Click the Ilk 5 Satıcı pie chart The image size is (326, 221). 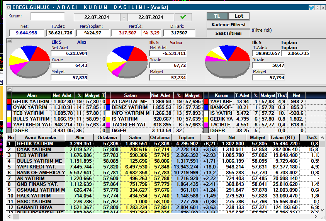pos(127,61)
